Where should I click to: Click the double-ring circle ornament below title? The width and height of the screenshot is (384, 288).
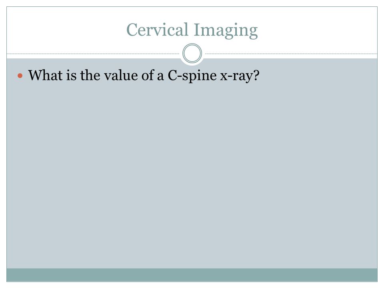coord(192,53)
